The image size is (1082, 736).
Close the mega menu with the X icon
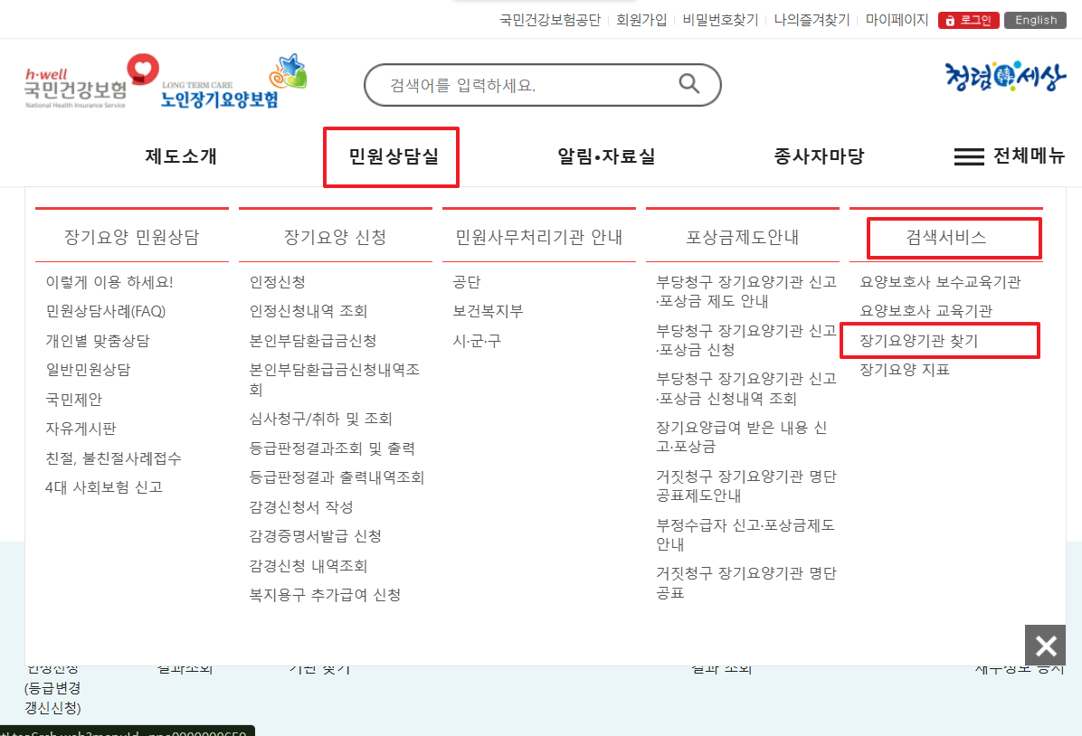tap(1045, 645)
